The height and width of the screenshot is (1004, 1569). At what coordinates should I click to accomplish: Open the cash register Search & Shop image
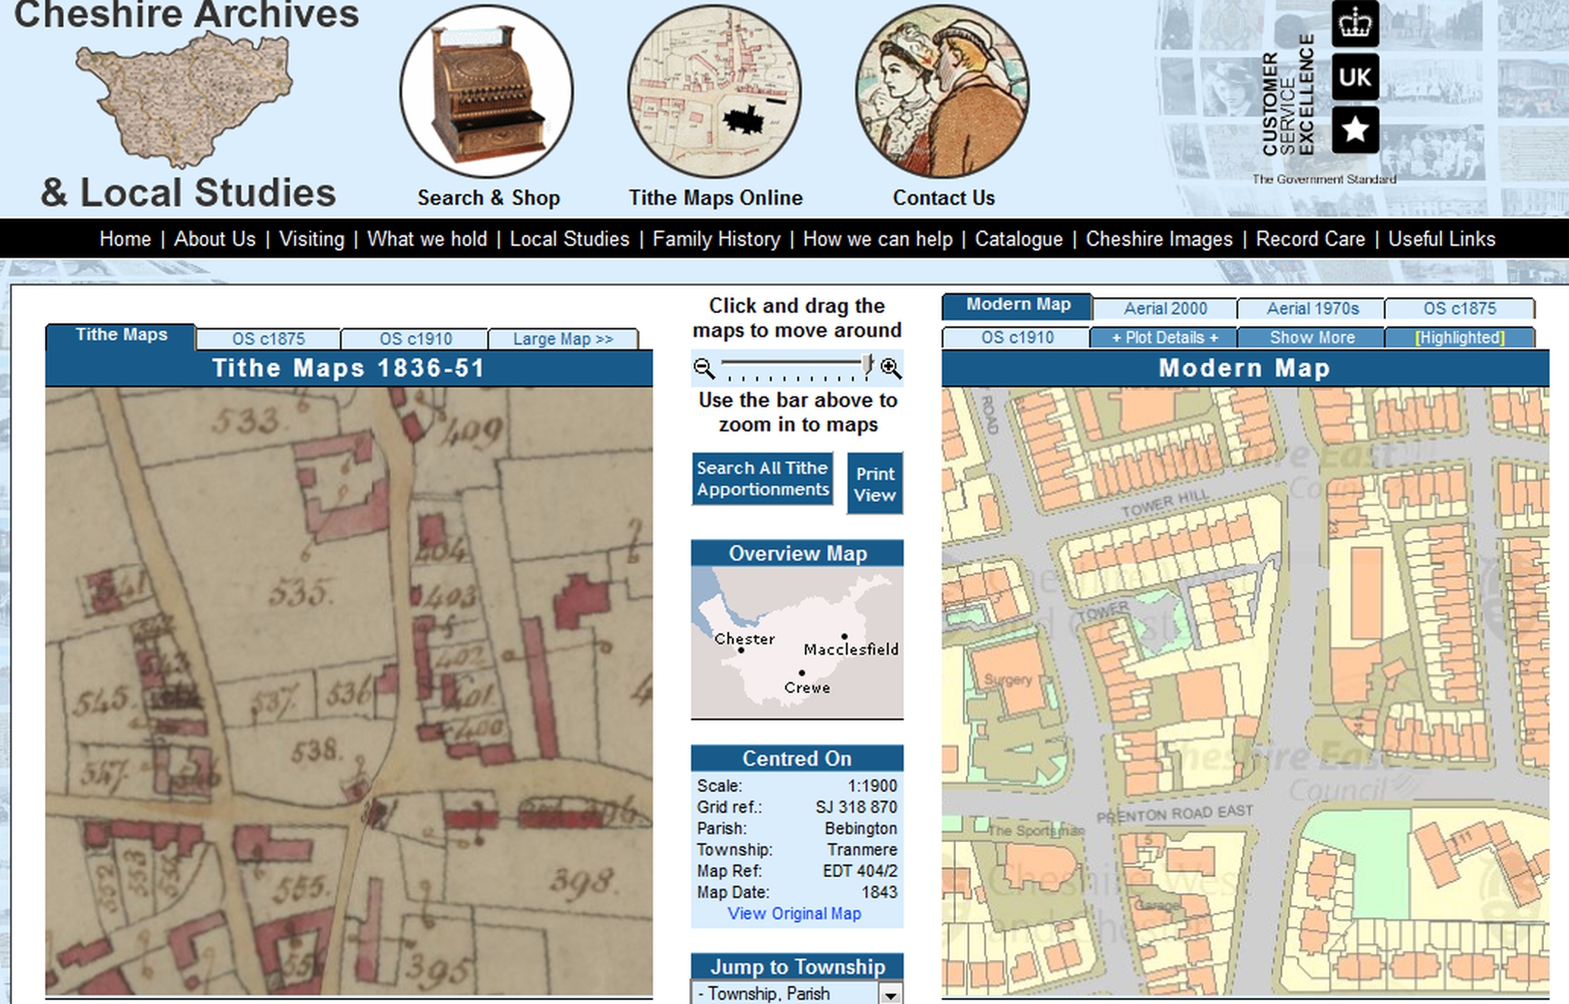click(x=487, y=91)
